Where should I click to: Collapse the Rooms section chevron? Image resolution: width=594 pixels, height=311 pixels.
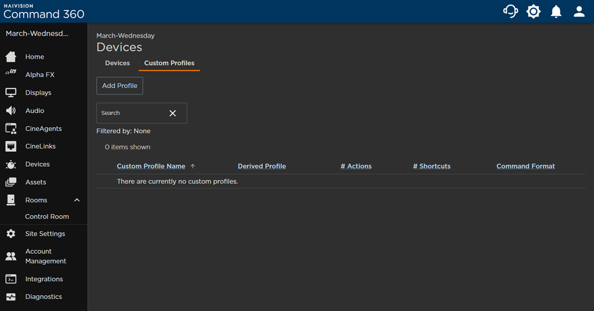77,200
